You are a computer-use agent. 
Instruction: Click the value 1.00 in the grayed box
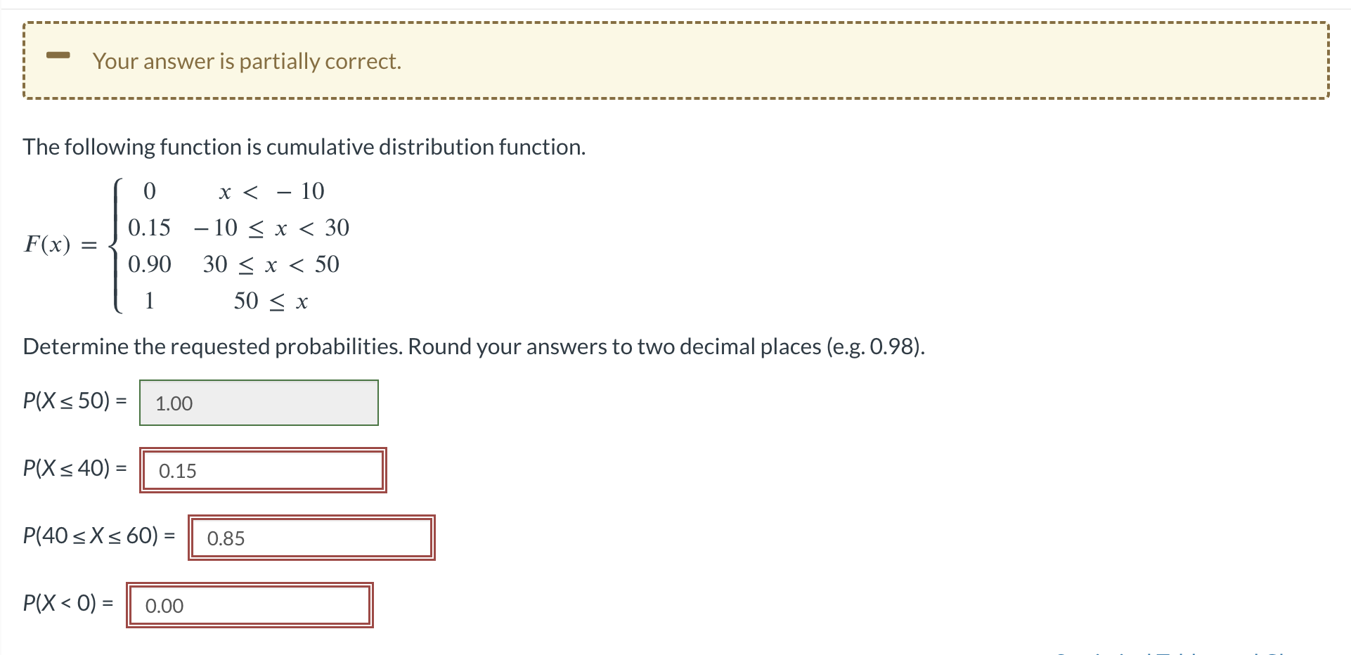pos(173,404)
